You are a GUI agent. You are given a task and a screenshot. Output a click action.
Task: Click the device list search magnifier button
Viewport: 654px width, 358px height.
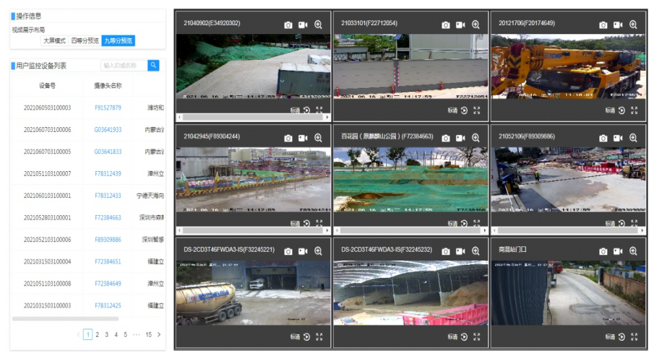pos(153,66)
